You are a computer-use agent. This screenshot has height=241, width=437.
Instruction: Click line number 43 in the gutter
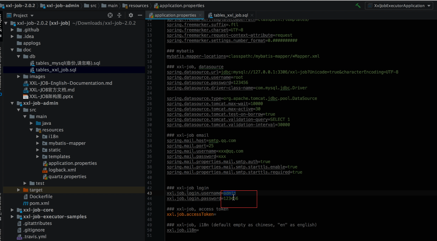coord(149,193)
